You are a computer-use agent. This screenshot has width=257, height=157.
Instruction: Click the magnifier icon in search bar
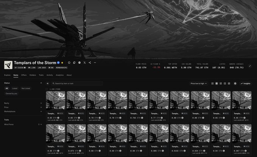tap(53, 83)
